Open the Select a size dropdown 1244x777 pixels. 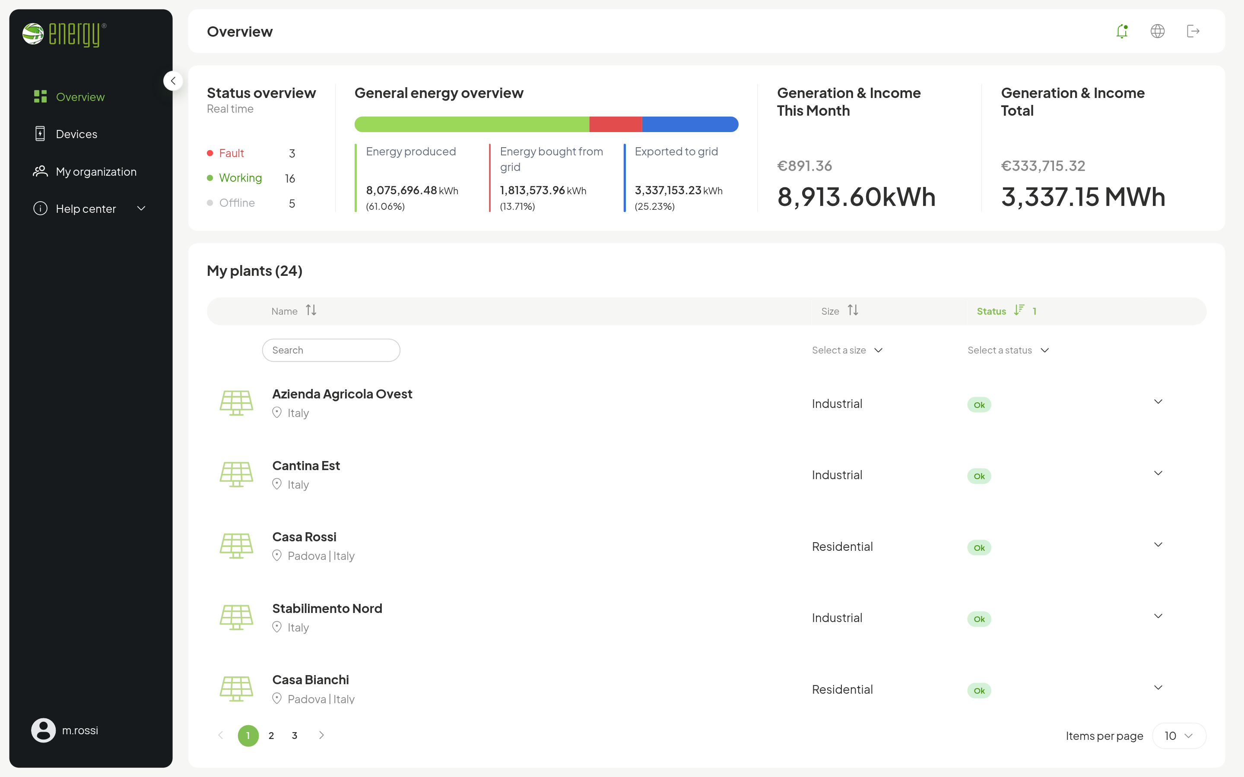[847, 351]
